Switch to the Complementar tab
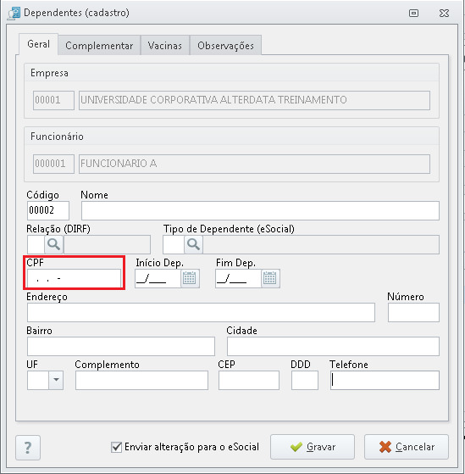465x474 pixels. click(x=99, y=45)
